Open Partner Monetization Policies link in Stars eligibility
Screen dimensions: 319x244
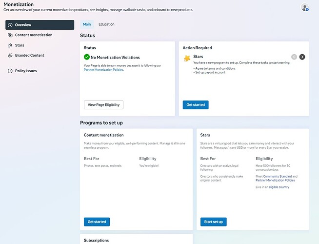tap(275, 180)
